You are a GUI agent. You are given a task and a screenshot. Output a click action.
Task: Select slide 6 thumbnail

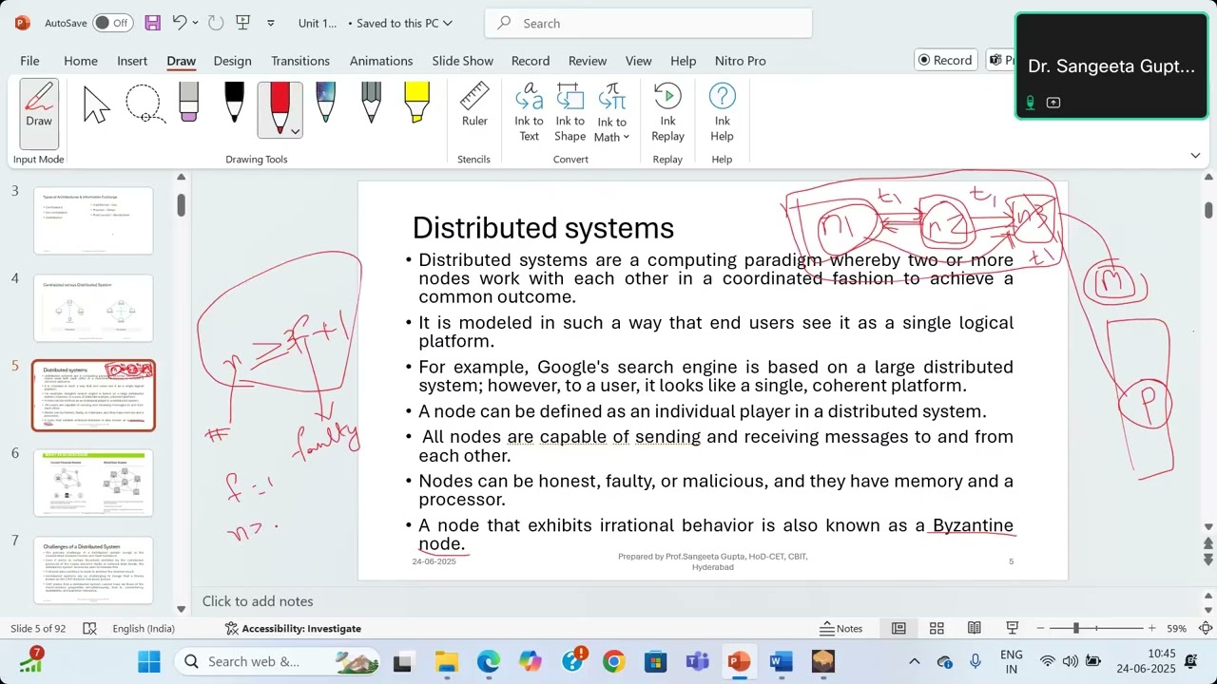[x=93, y=483]
